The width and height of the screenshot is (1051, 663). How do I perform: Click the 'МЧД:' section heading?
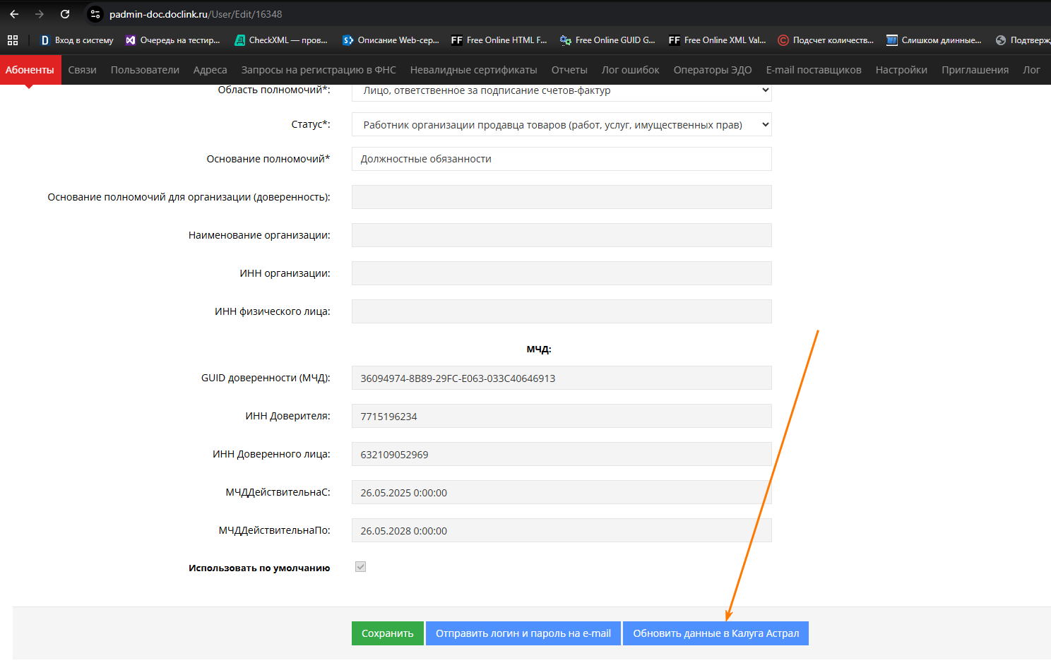539,350
